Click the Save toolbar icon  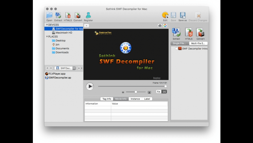173,17
